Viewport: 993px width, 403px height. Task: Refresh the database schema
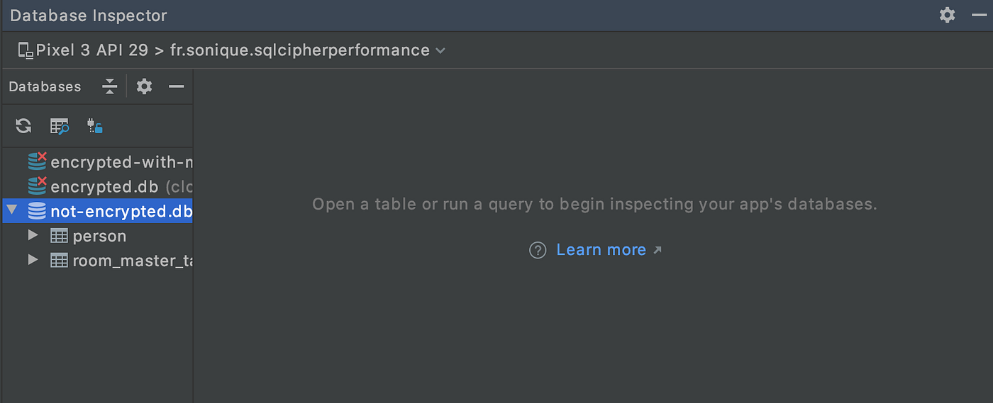(23, 126)
